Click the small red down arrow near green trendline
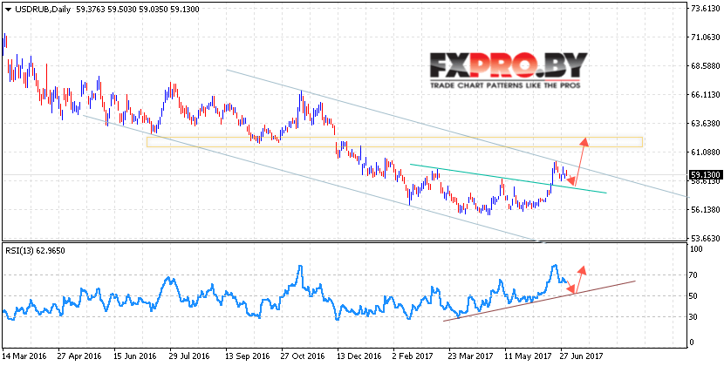 tap(570, 180)
